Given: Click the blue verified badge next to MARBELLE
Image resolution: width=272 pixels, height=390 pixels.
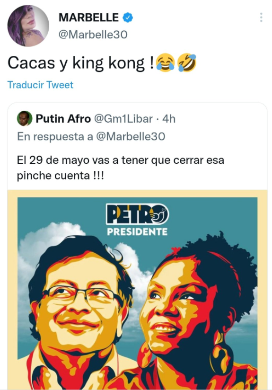Looking at the screenshot, I should [x=128, y=18].
